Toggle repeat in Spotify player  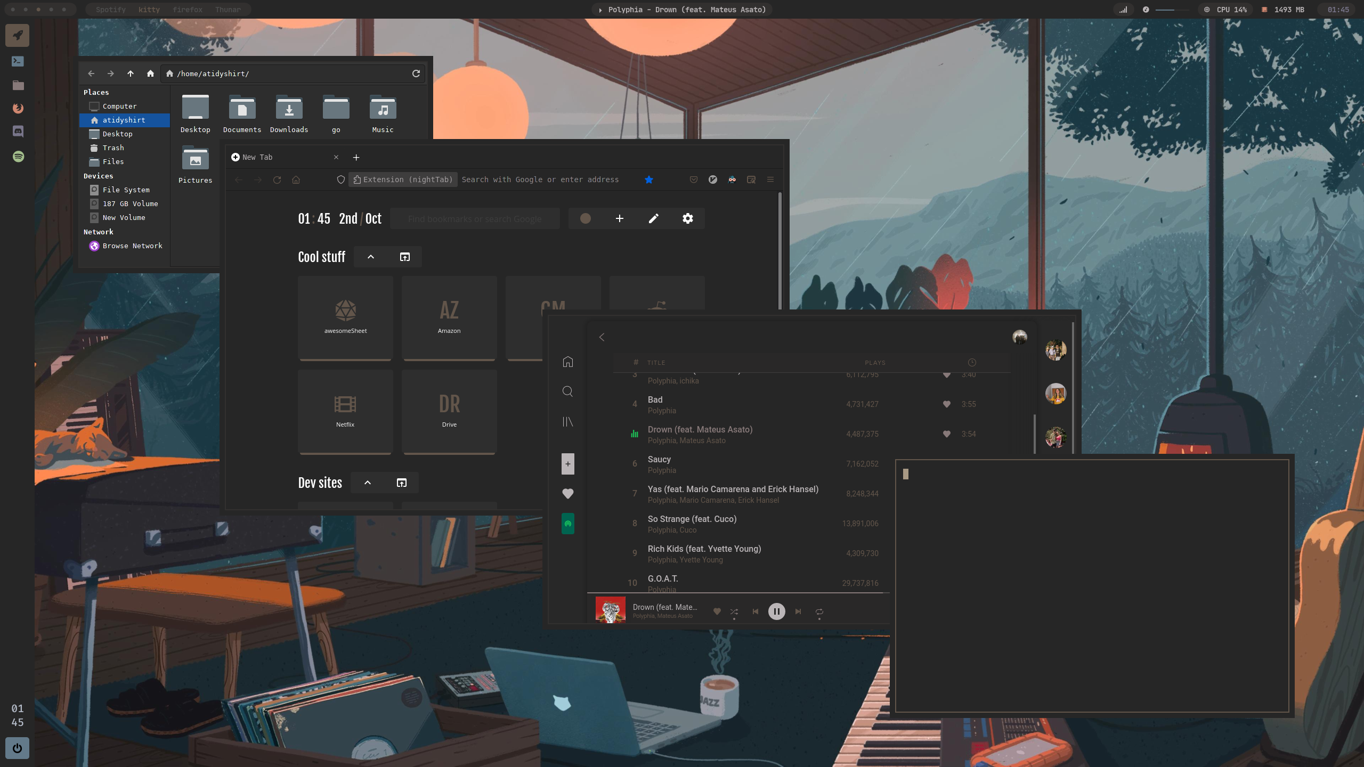click(x=819, y=611)
